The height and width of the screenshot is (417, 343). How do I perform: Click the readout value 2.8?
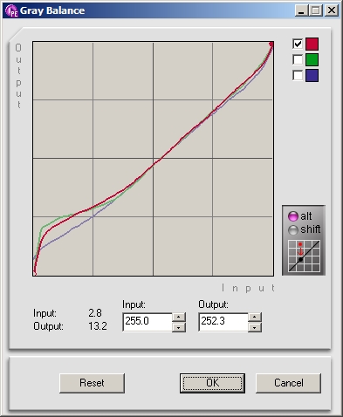[95, 313]
